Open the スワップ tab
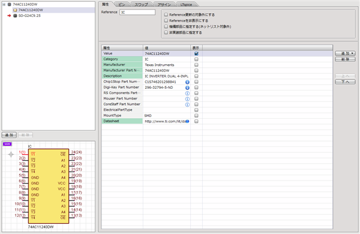 (x=141, y=4)
